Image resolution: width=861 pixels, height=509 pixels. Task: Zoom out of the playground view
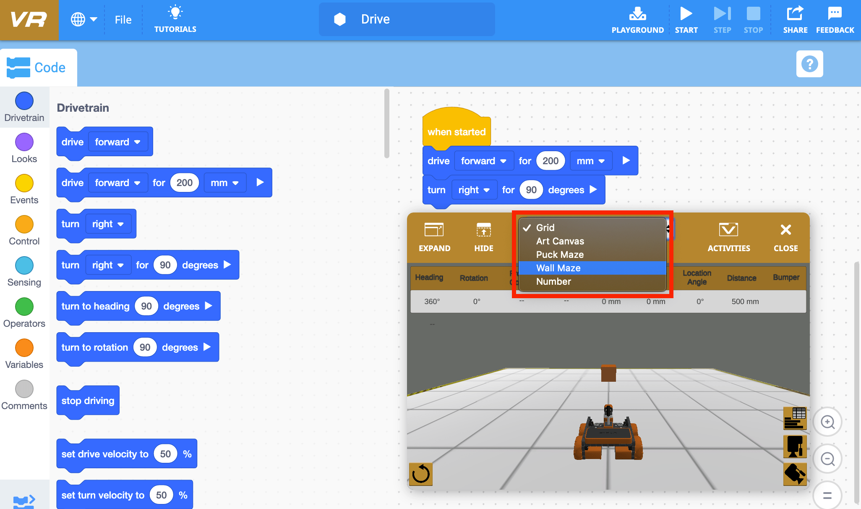(827, 459)
